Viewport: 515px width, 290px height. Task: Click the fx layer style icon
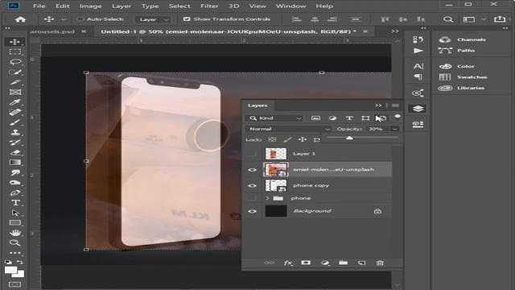[288, 263]
